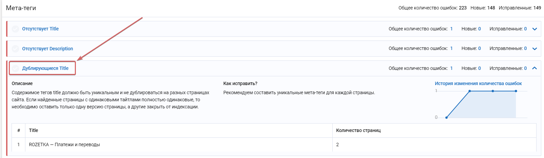544x158 pixels.
Task: Click Новые value 0 in Отсутствует Description row
Action: click(x=479, y=48)
